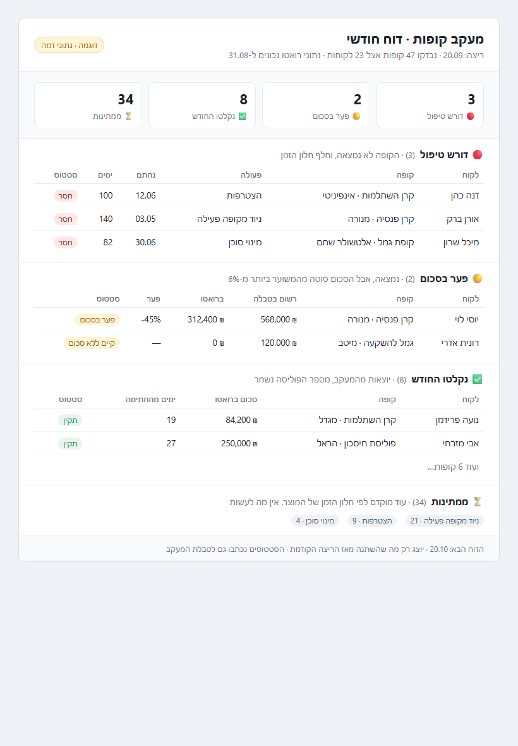Click the amount 312,400 ₪
Screen dimensions: 518x746
[x=206, y=320]
